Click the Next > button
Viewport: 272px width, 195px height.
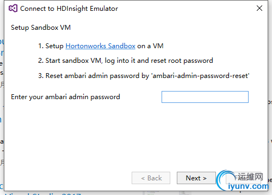(196, 178)
